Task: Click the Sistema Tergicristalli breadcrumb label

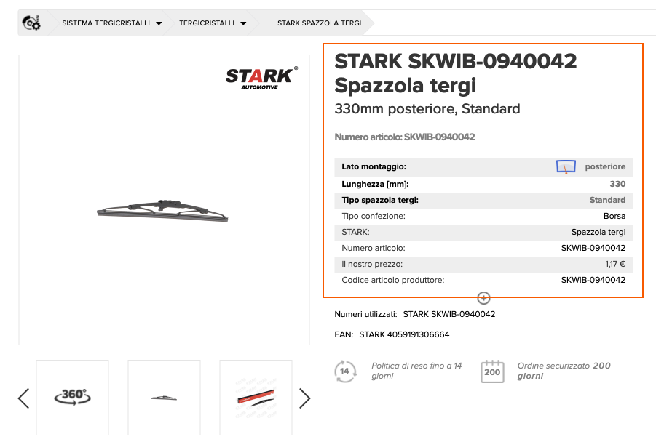Action: pos(106,23)
